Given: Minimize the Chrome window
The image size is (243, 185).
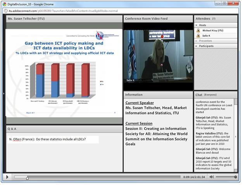Looking at the screenshot, I should (218, 3).
